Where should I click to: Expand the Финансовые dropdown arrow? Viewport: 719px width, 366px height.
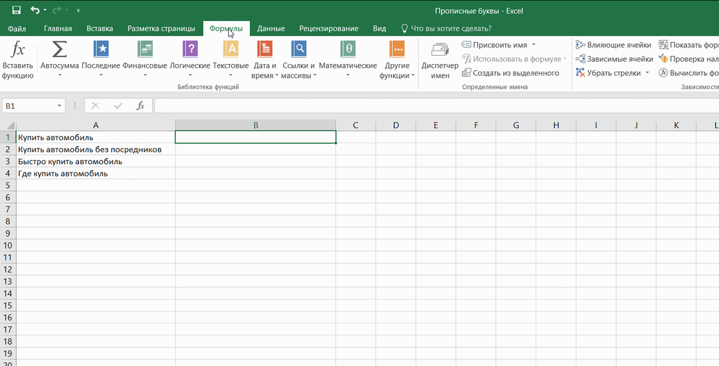(x=144, y=75)
